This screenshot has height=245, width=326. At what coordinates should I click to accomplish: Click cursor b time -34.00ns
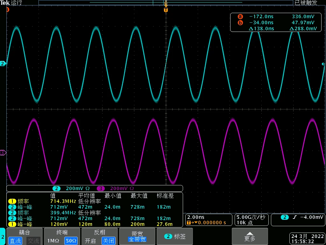point(261,23)
